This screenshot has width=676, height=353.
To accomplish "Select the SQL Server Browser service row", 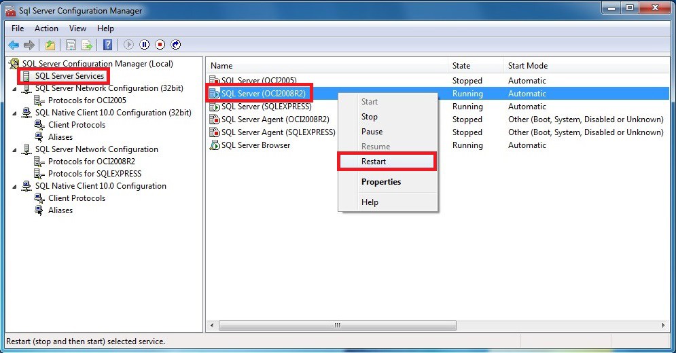I will [x=255, y=145].
